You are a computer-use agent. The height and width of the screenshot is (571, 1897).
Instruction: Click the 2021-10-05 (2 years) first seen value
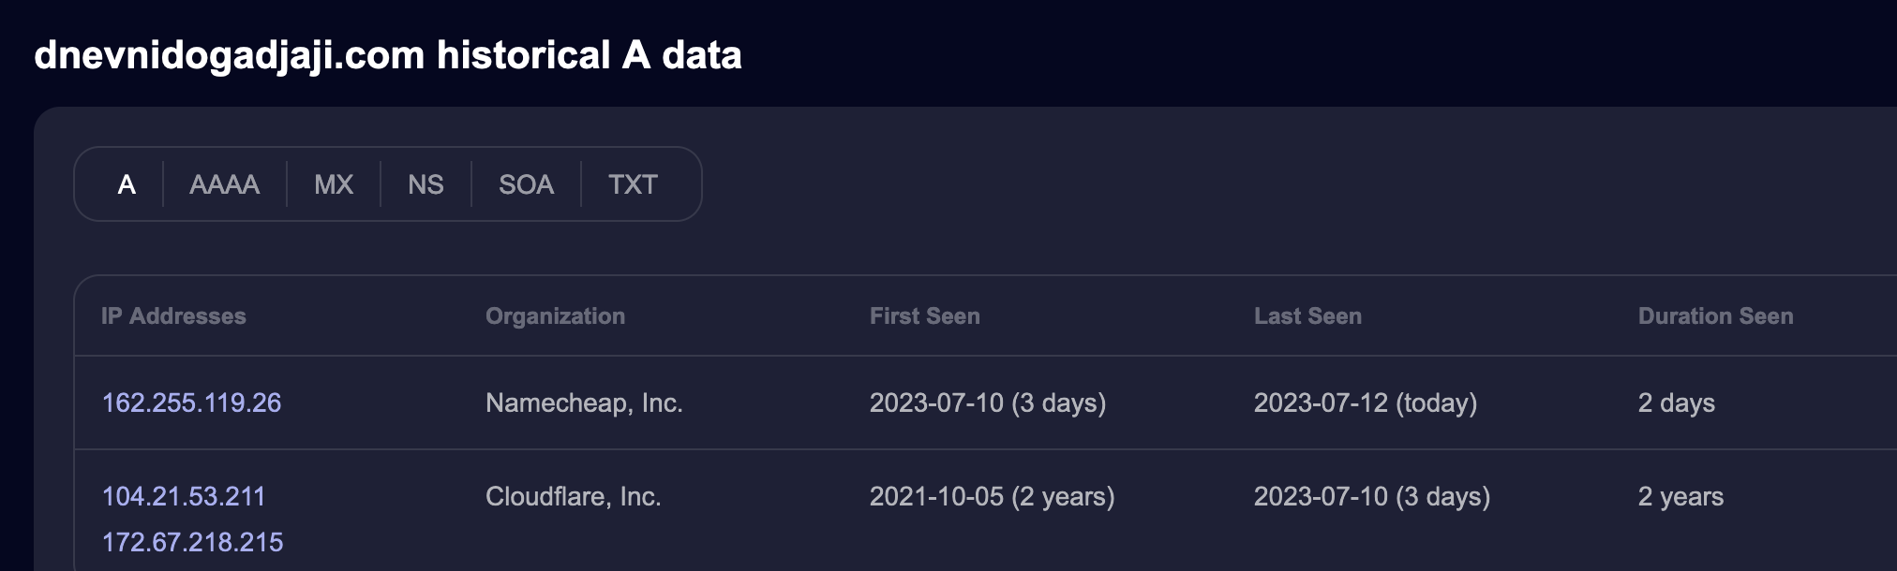tap(993, 496)
